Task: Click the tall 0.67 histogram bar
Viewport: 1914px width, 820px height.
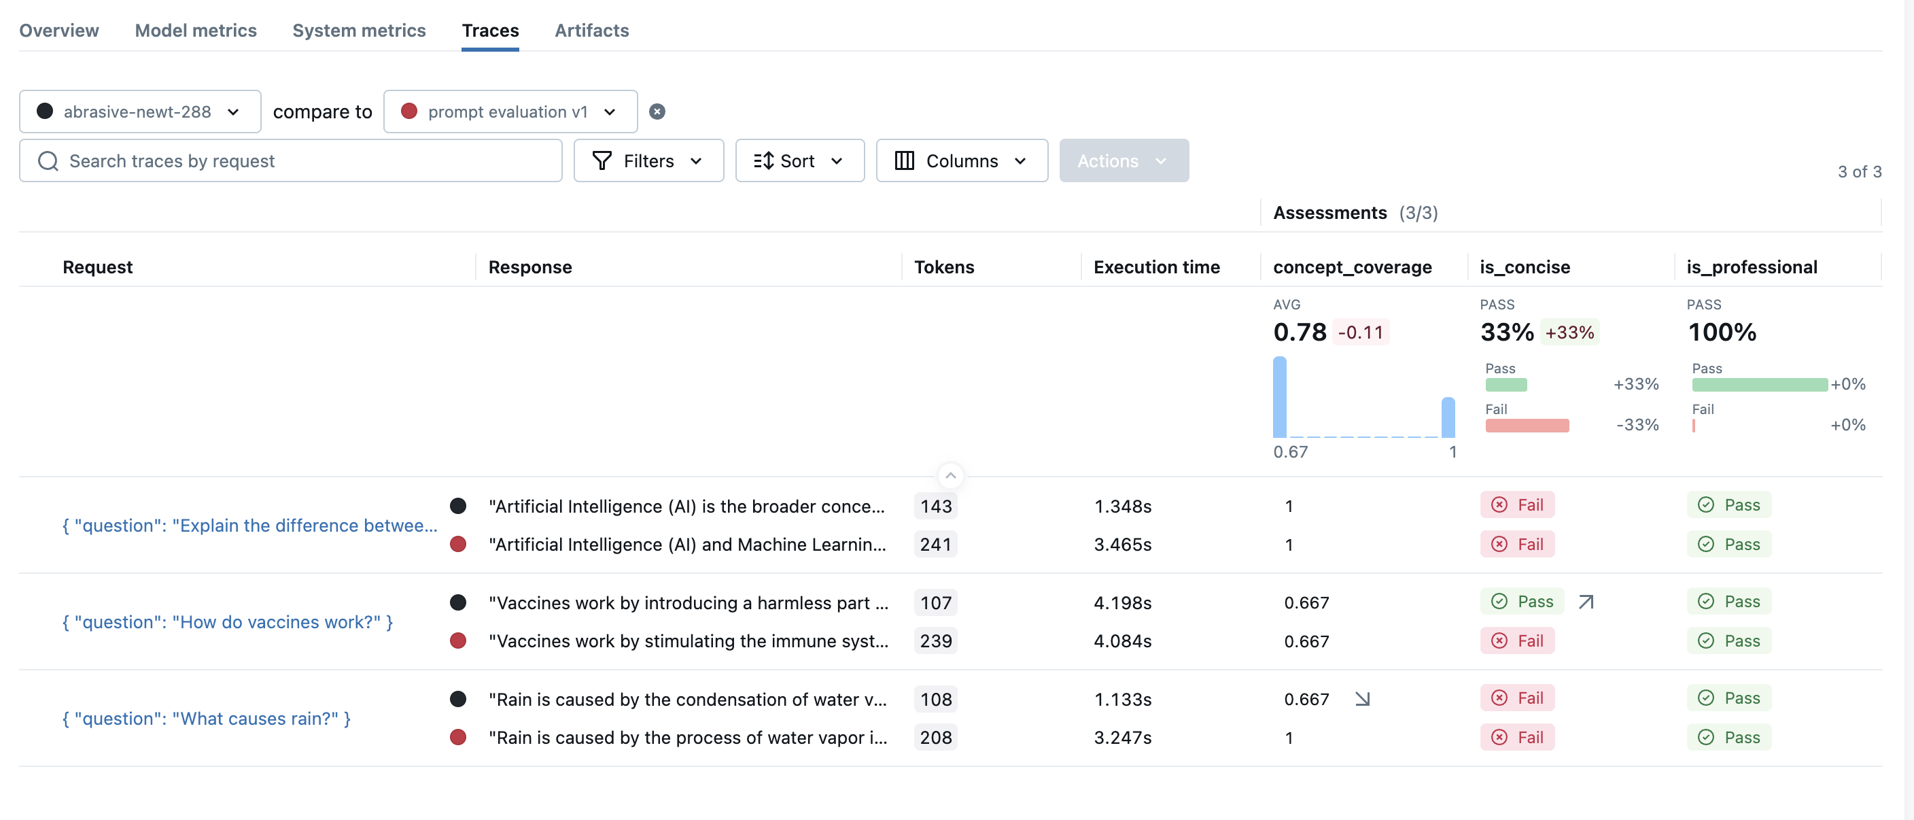Action: 1279,398
